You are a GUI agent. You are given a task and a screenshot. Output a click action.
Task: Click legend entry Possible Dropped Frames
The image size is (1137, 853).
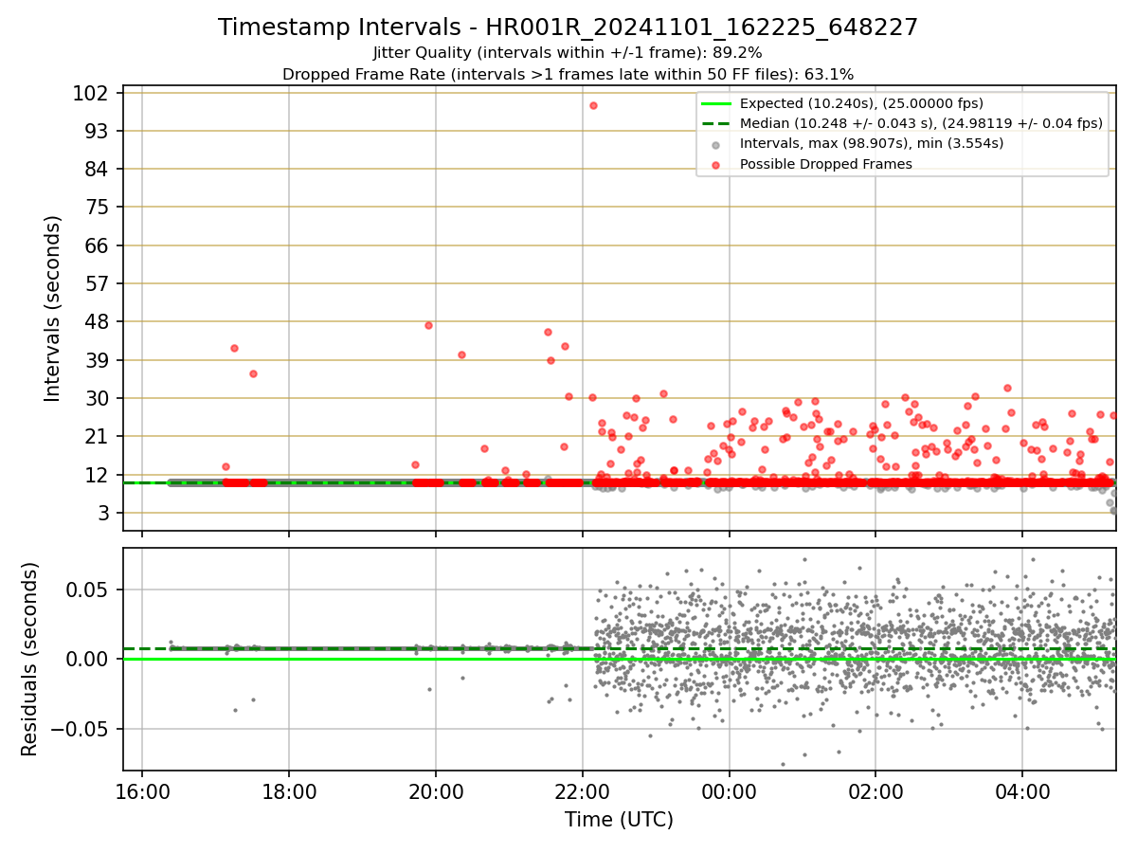point(825,164)
